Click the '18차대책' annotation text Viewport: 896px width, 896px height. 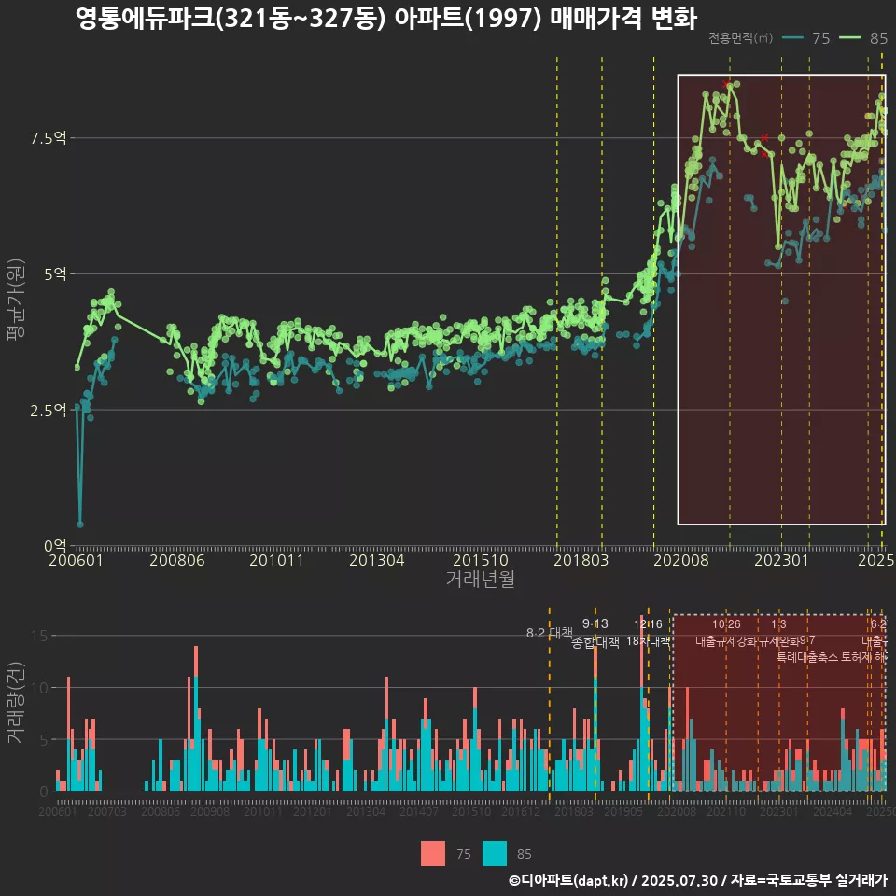[x=648, y=641]
